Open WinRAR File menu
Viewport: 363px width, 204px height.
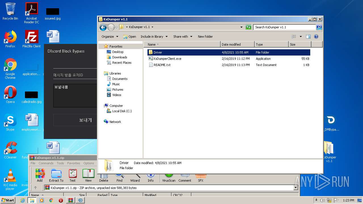(33, 163)
